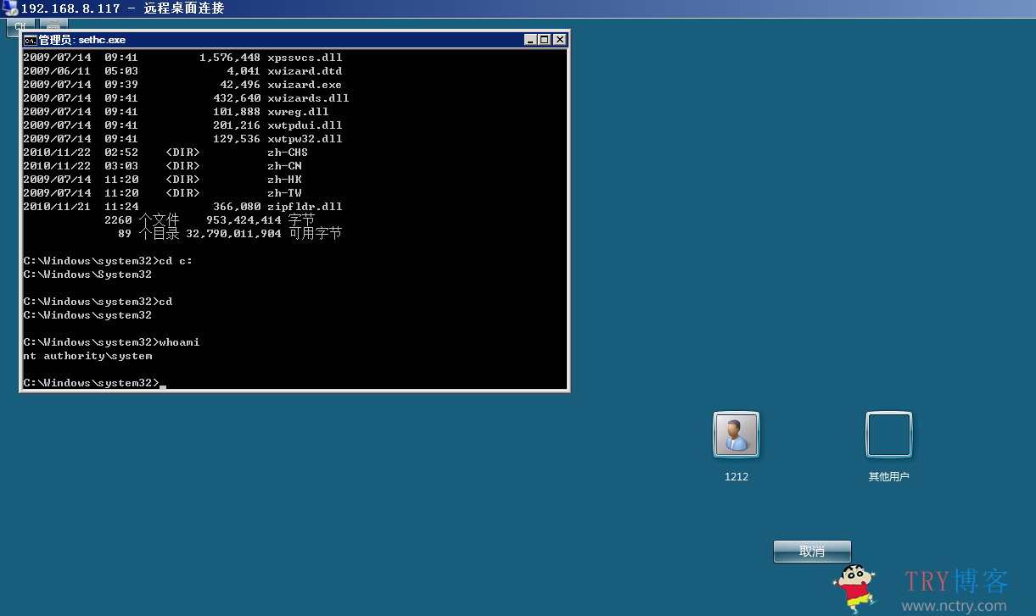Click the C:\Windows\System32 output with capital S
Viewport: 1036px width, 616px height.
click(x=87, y=275)
